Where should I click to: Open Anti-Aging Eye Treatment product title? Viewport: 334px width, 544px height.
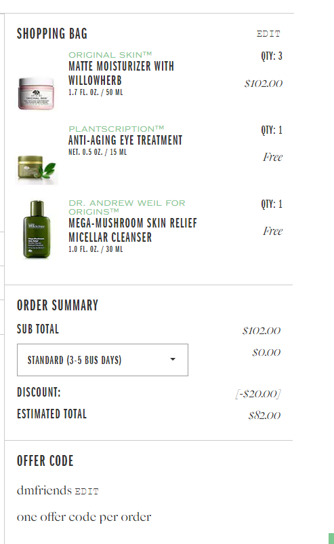coord(125,140)
